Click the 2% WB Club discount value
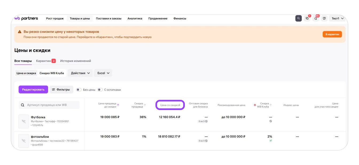This screenshot has width=359, height=165. [x=270, y=136]
